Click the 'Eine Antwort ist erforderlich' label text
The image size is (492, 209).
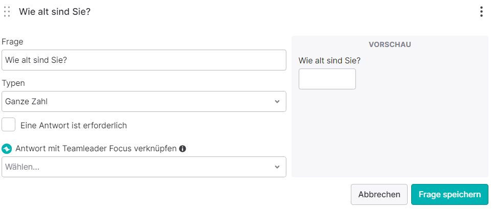point(74,126)
